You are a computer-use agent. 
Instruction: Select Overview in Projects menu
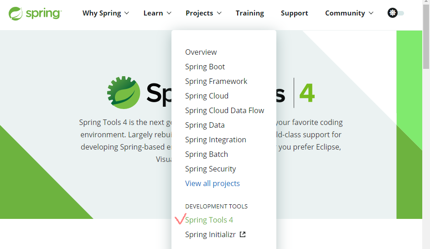click(x=201, y=52)
